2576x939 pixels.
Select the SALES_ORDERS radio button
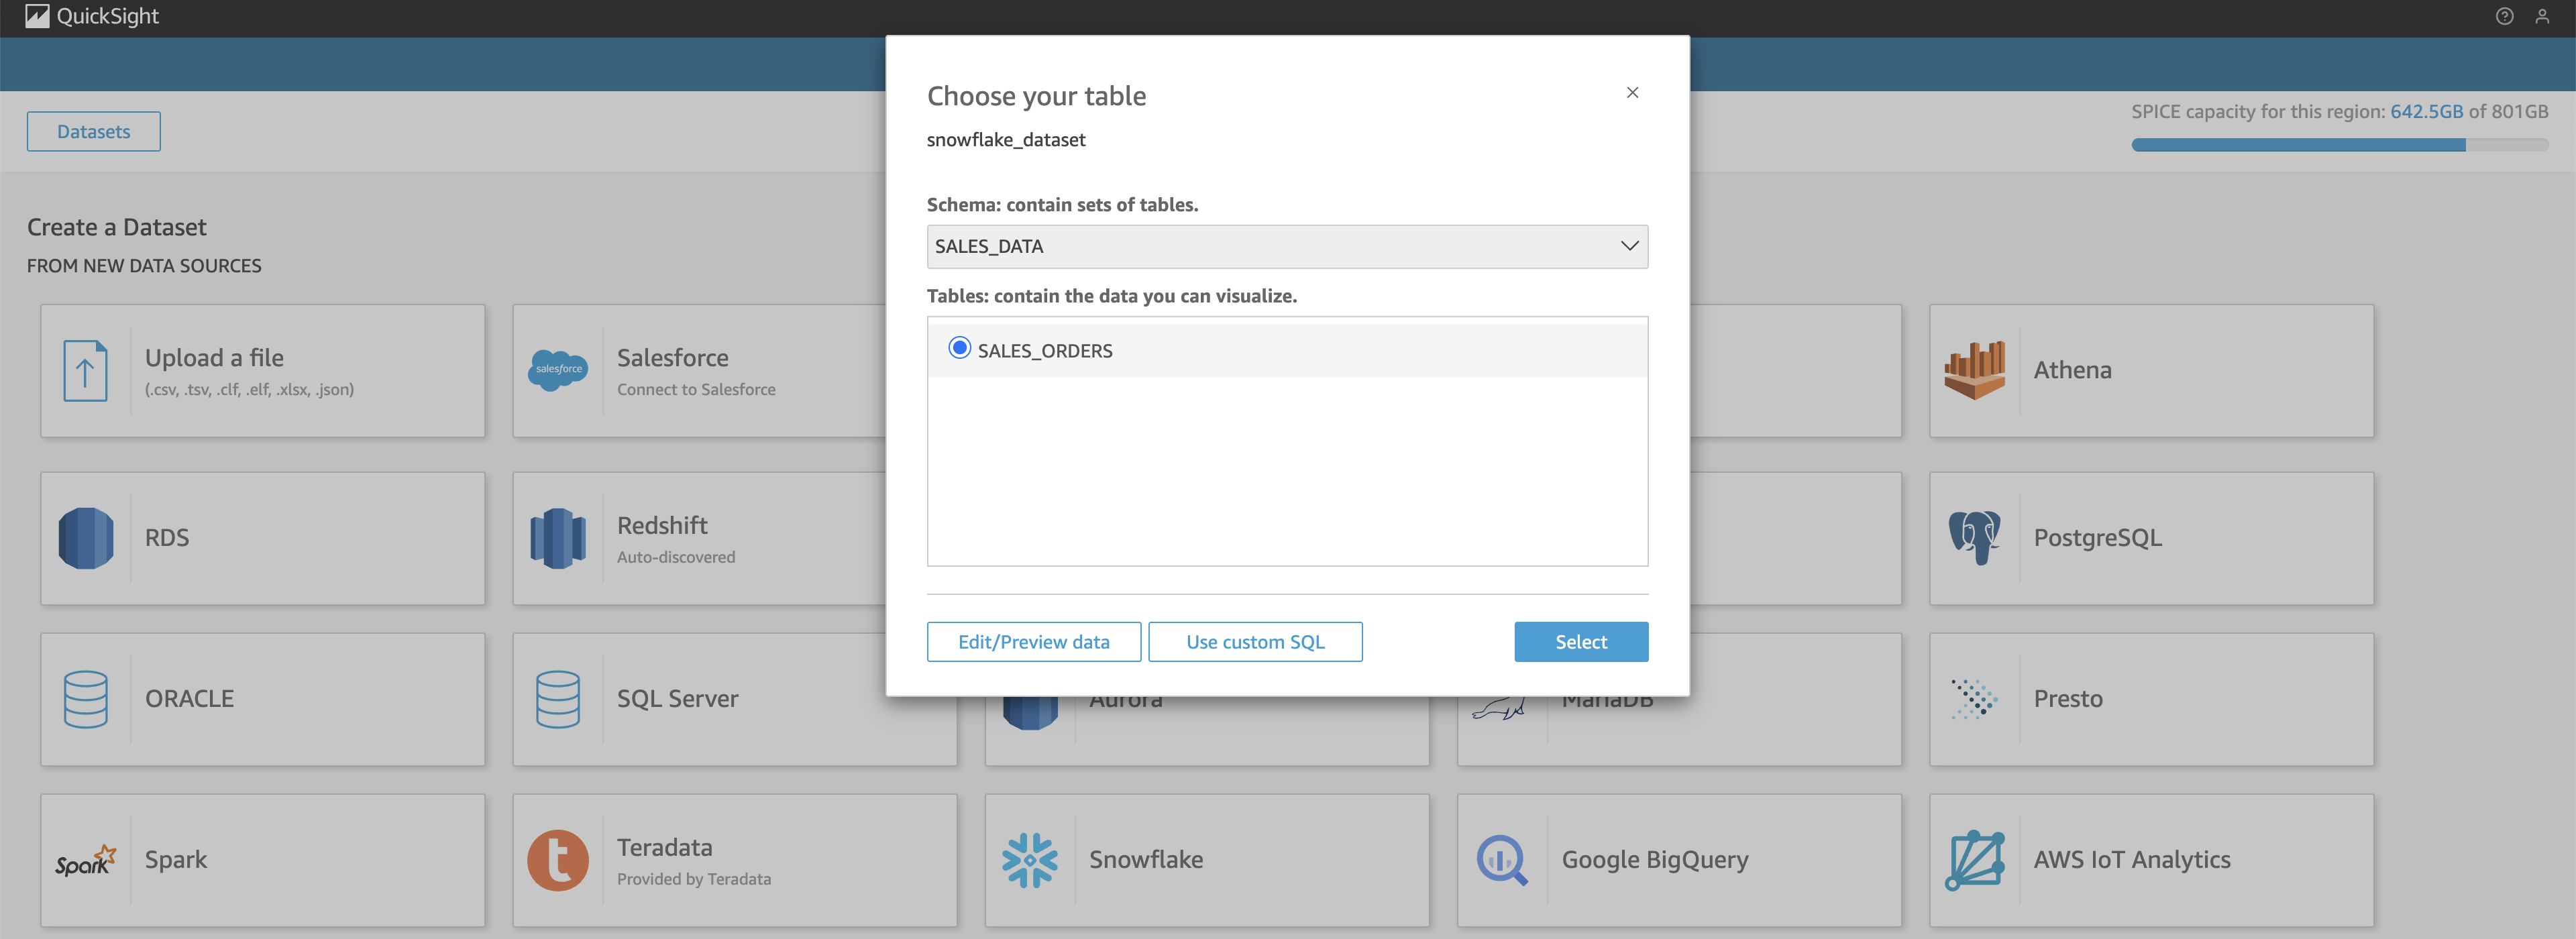pos(959,348)
